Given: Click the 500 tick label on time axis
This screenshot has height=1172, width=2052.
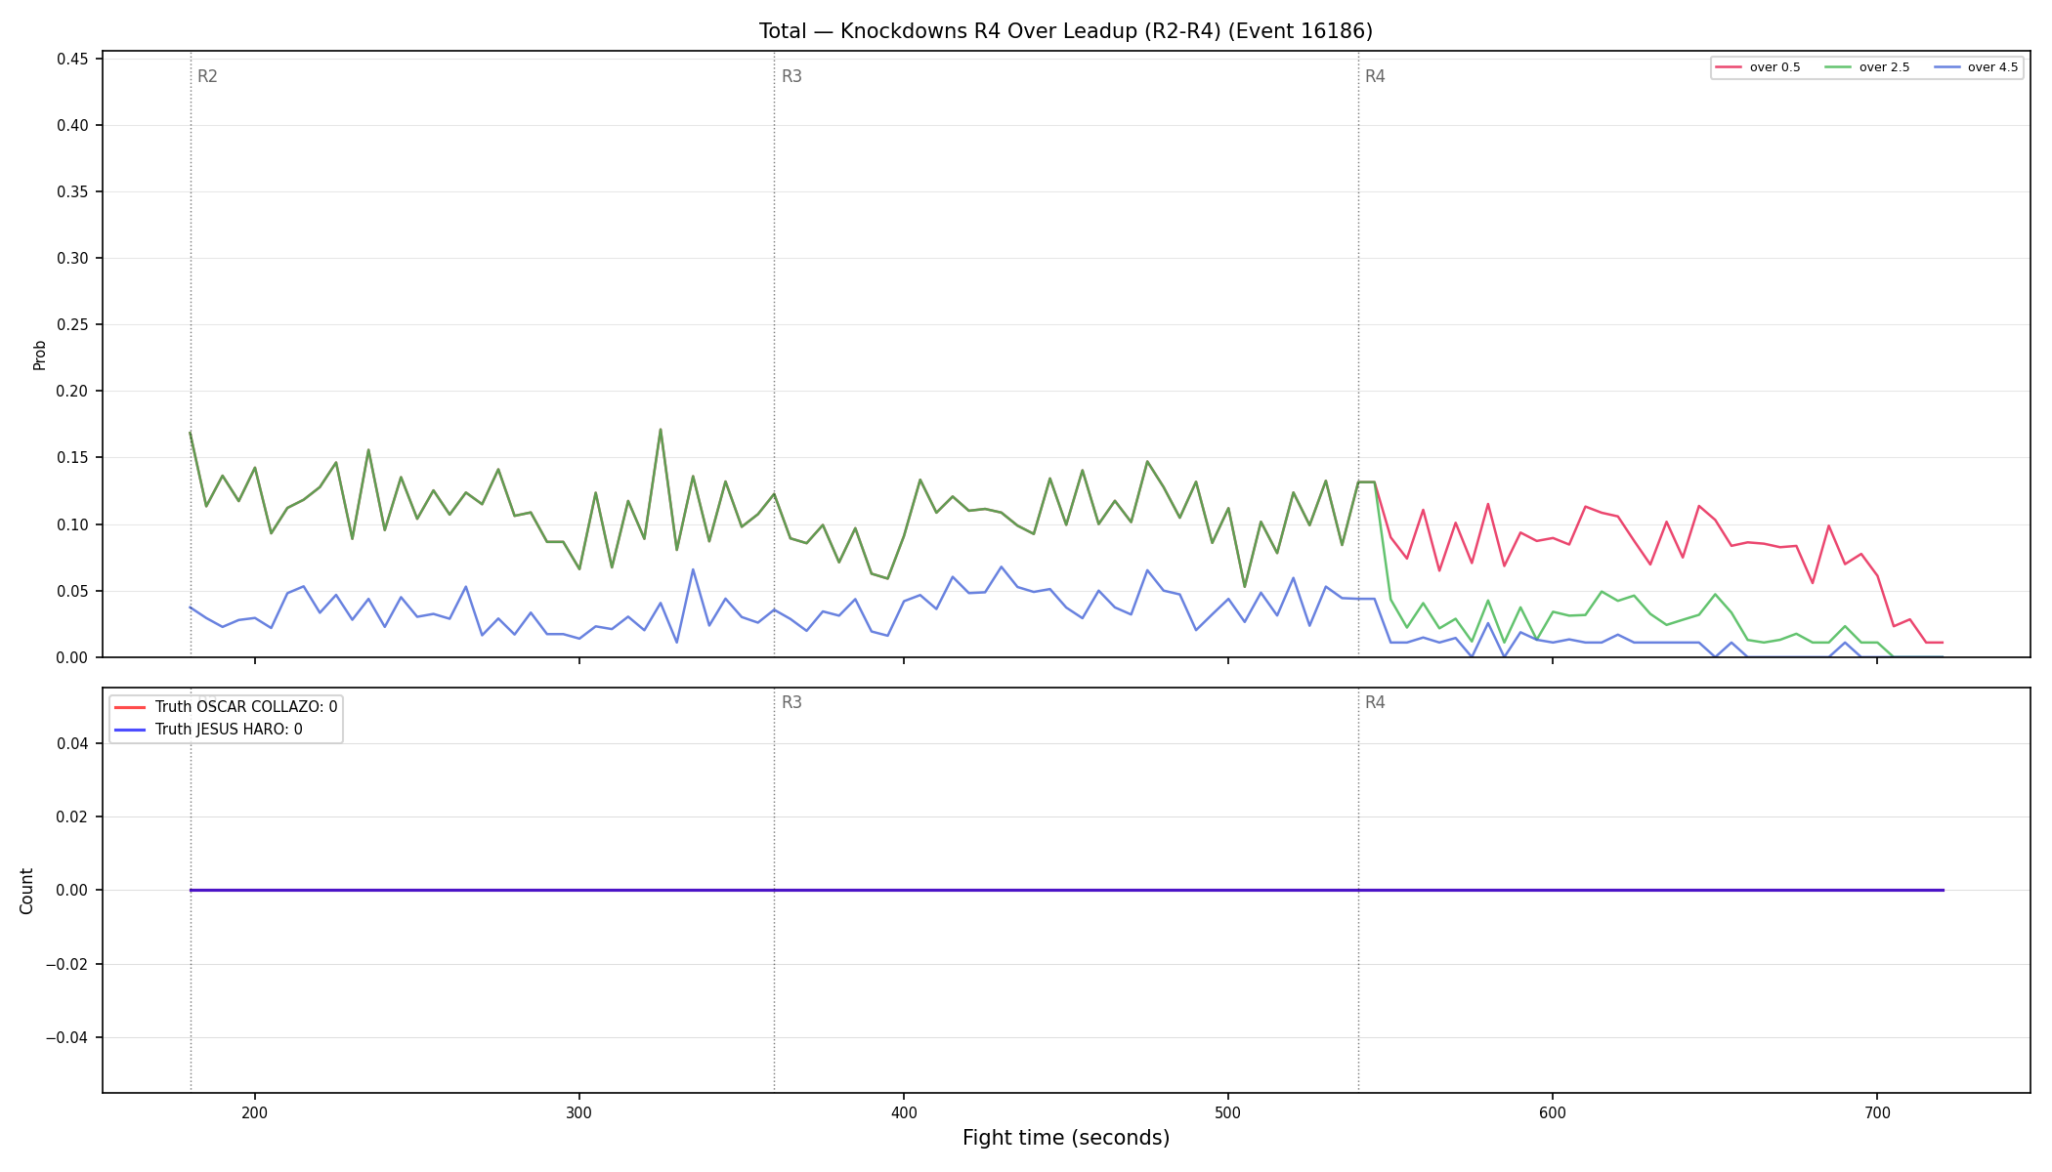Looking at the screenshot, I should click(1228, 1112).
